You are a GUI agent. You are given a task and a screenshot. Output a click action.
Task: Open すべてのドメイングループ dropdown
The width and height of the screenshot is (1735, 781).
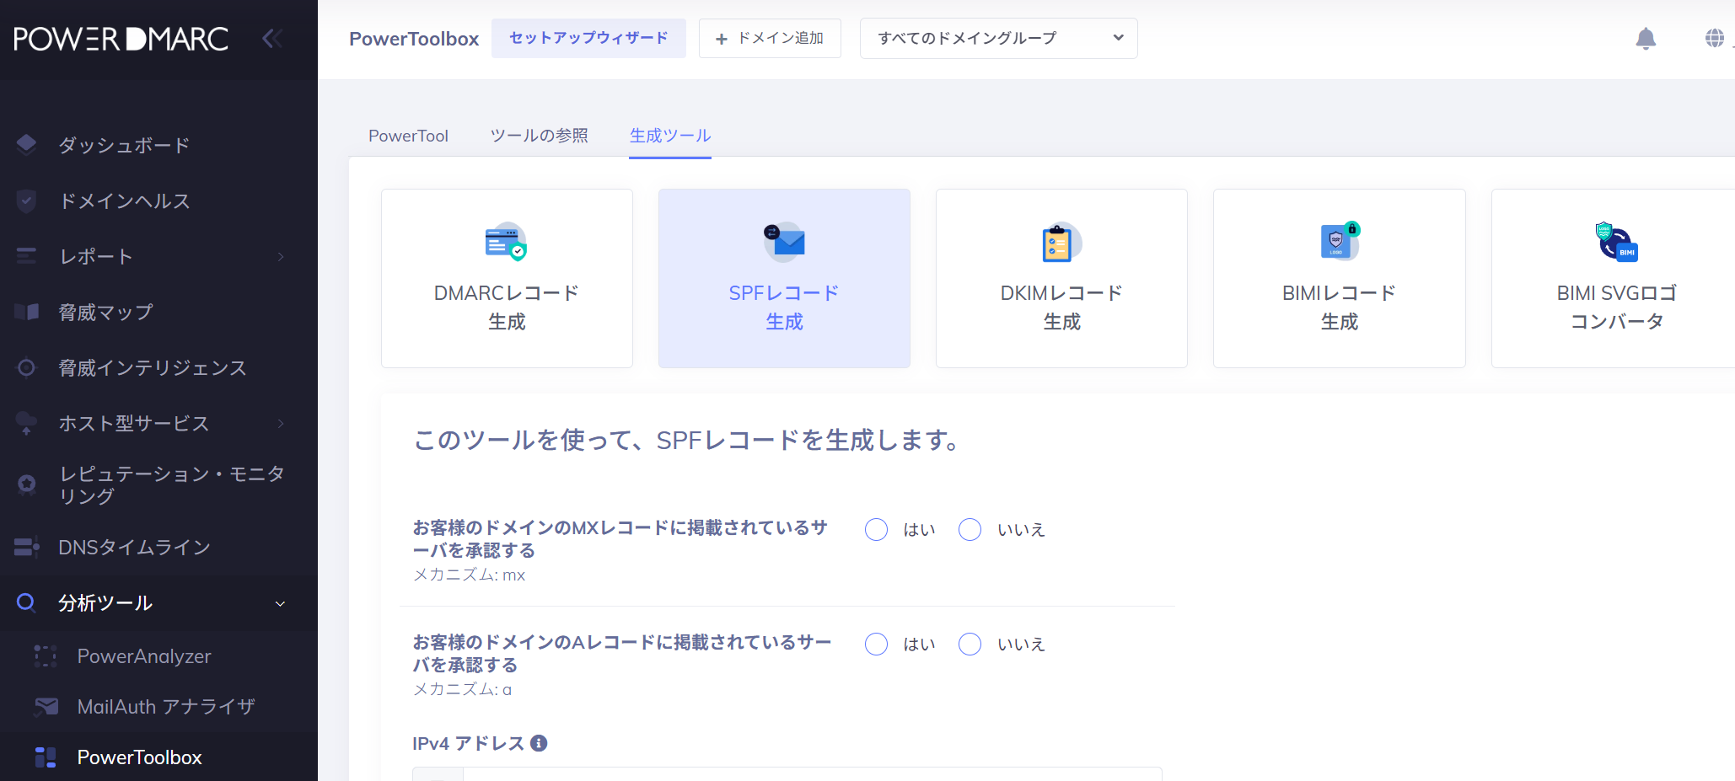(x=998, y=39)
